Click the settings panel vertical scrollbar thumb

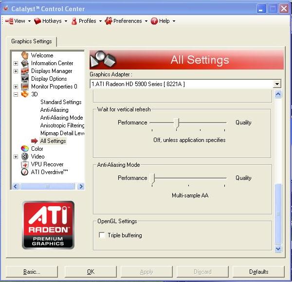(278, 214)
